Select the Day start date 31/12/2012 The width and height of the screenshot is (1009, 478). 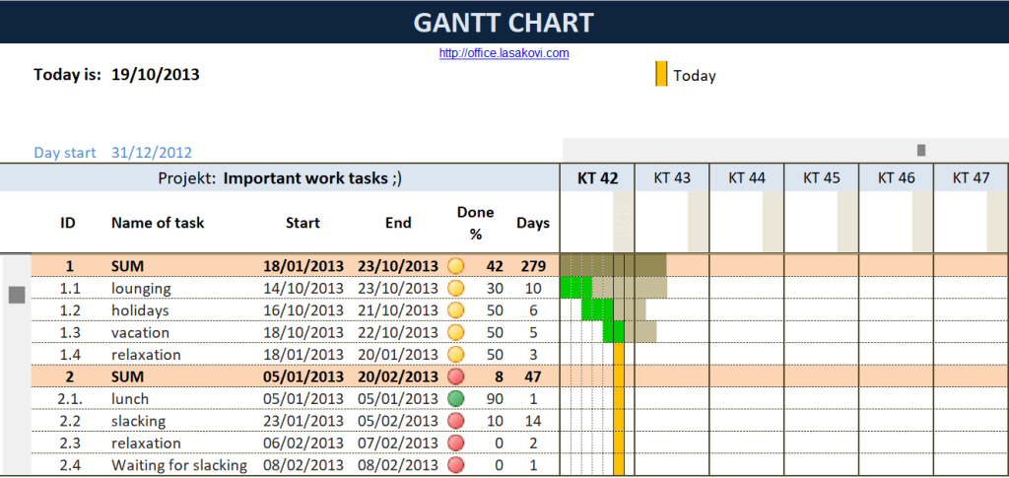pos(152,153)
